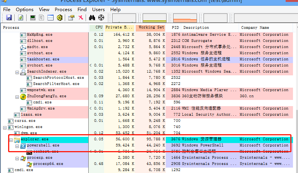298x173 pixels.
Task: Sort by the Working Set column header
Action: click(x=150, y=28)
